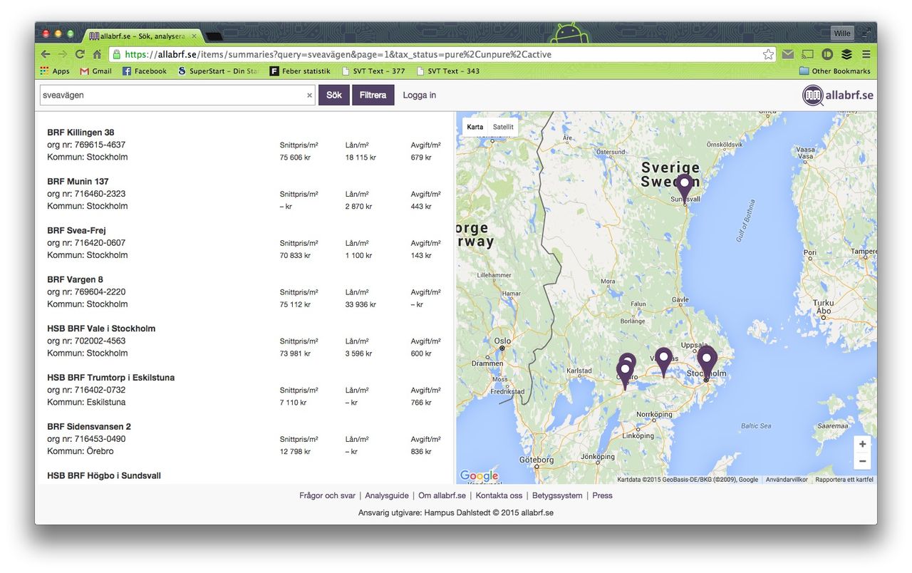Click the Chromecast extension icon
The image size is (912, 573).
click(807, 54)
